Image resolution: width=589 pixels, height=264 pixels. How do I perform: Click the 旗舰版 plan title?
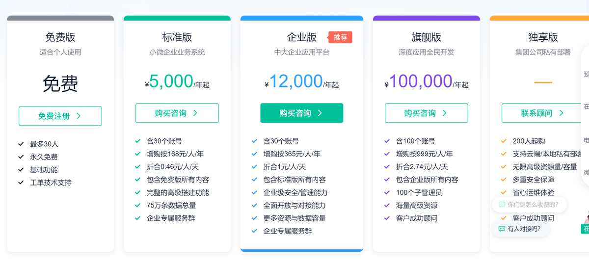click(x=426, y=37)
